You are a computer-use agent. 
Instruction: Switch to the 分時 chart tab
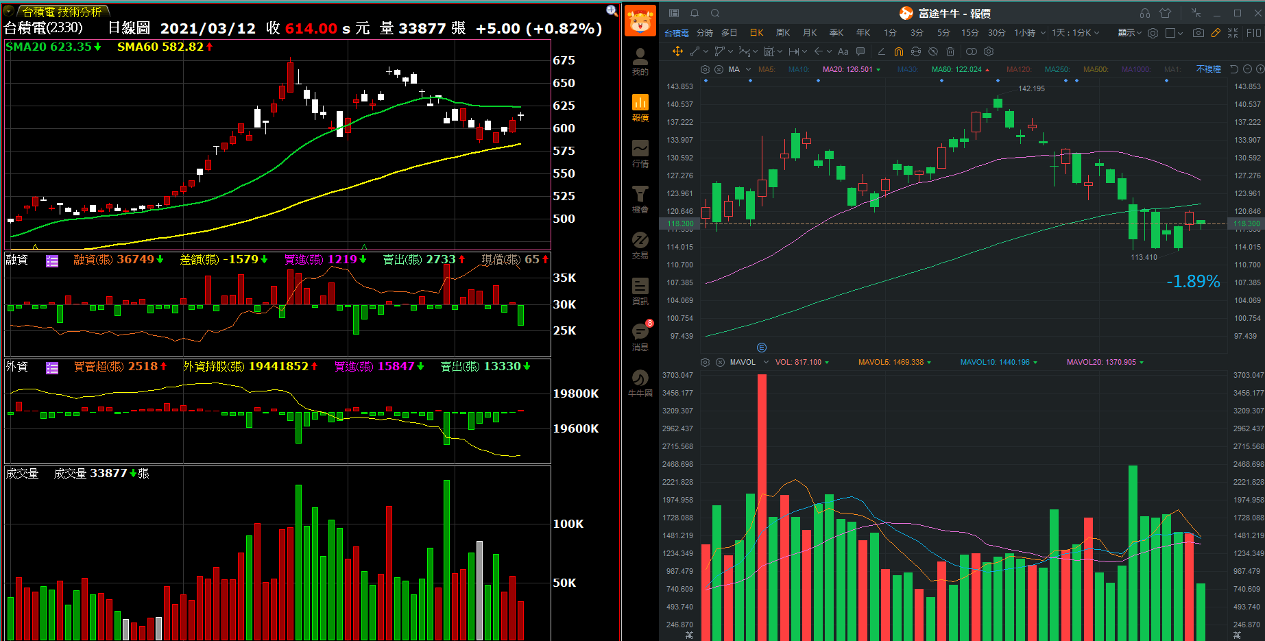(705, 33)
